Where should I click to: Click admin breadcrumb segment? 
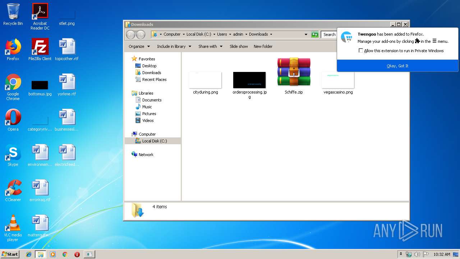click(x=238, y=35)
